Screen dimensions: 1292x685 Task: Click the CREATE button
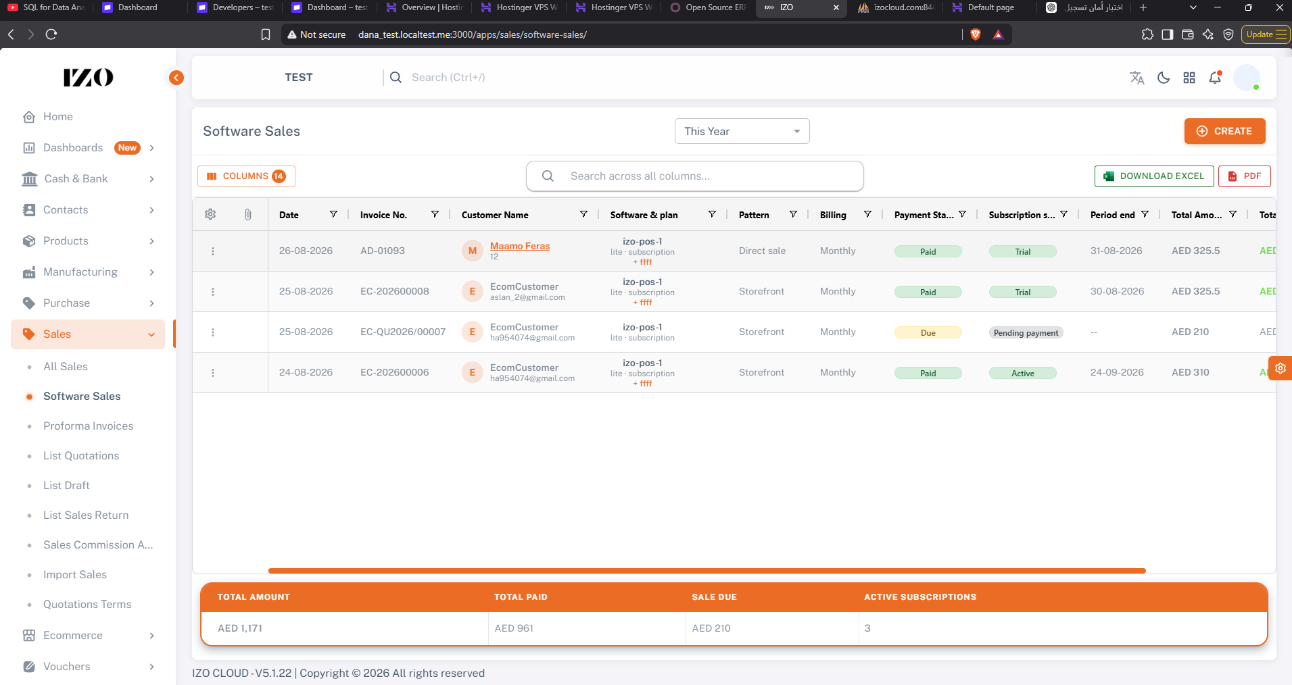1224,131
